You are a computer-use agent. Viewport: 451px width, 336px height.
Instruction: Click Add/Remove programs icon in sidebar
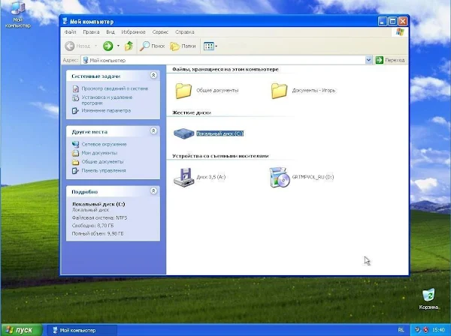pos(75,97)
